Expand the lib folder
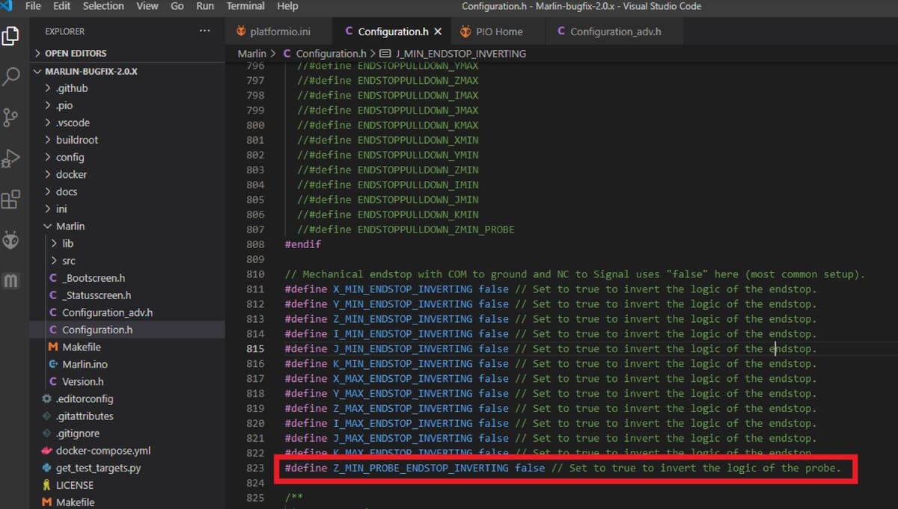The image size is (898, 509). [127, 244]
